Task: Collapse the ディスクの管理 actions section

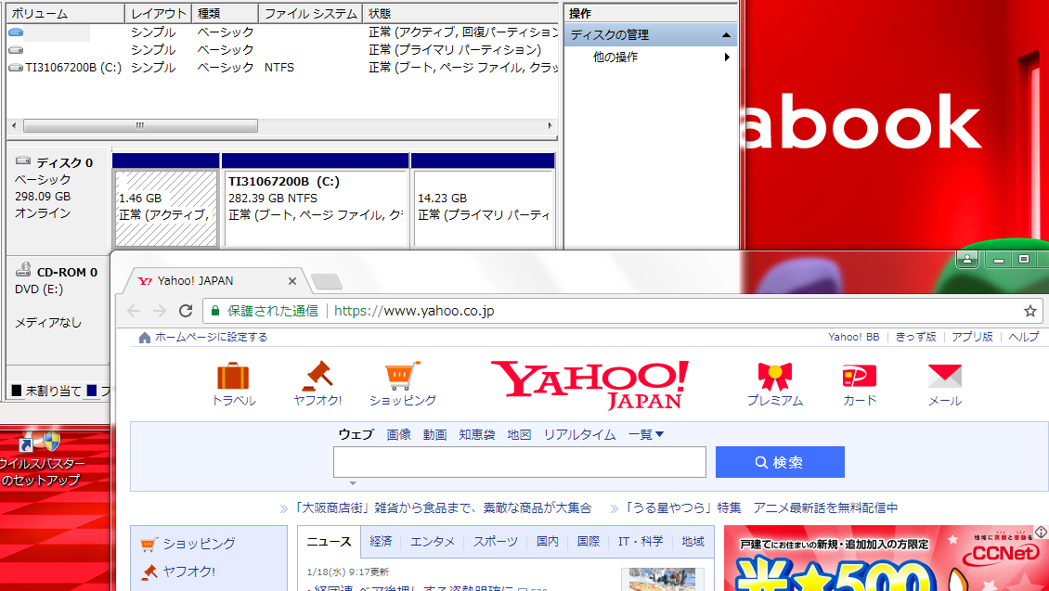Action: tap(726, 34)
